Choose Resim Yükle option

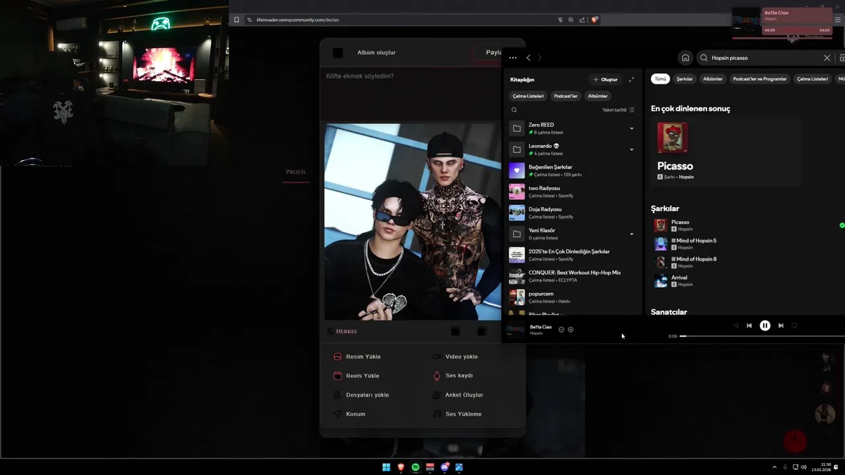coord(357,356)
